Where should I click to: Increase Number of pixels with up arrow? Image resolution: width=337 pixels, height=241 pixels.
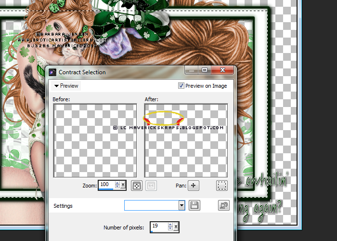coord(170,225)
